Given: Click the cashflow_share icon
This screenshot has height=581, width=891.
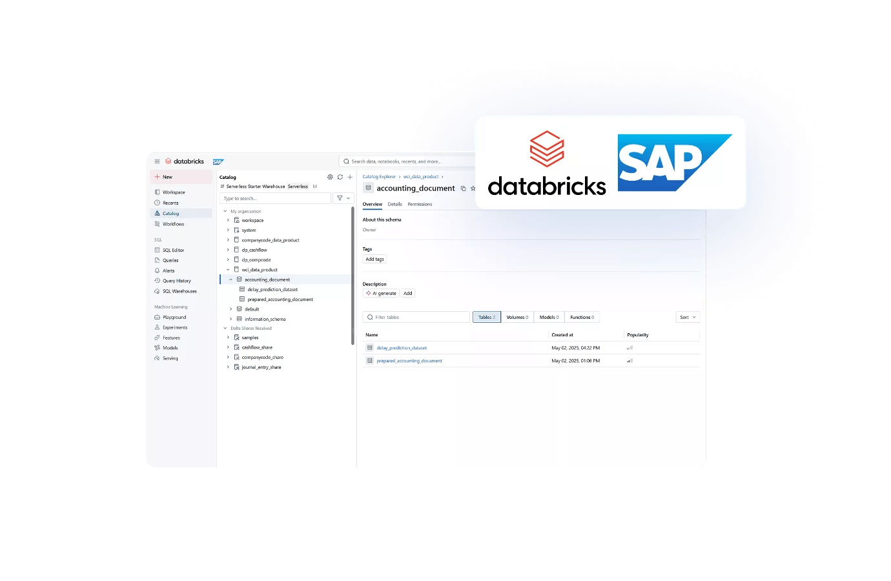Looking at the screenshot, I should (236, 347).
